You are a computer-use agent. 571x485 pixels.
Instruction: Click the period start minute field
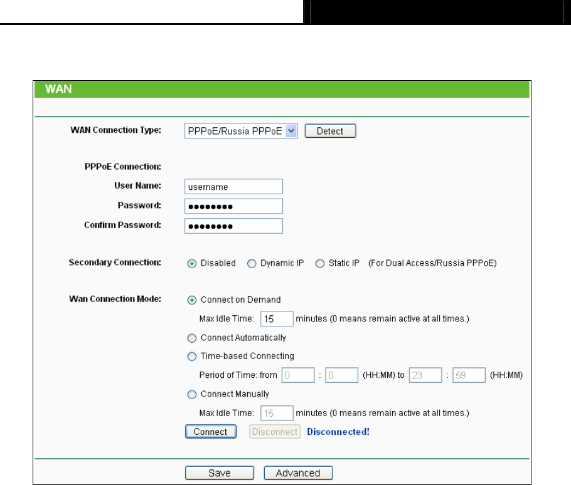tap(341, 375)
